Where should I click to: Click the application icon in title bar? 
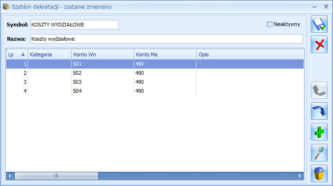point(6,7)
